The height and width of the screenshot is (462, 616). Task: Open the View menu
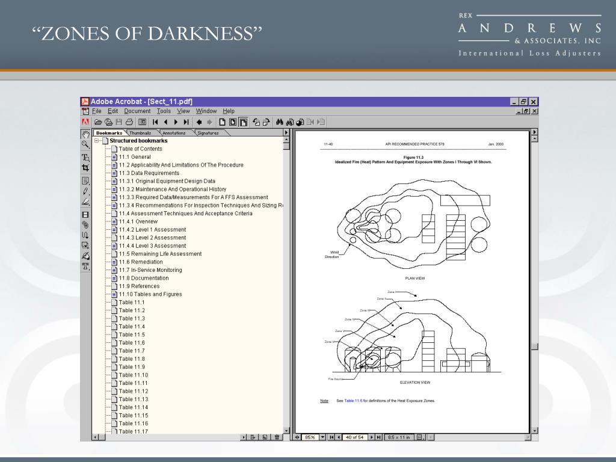[x=183, y=111]
